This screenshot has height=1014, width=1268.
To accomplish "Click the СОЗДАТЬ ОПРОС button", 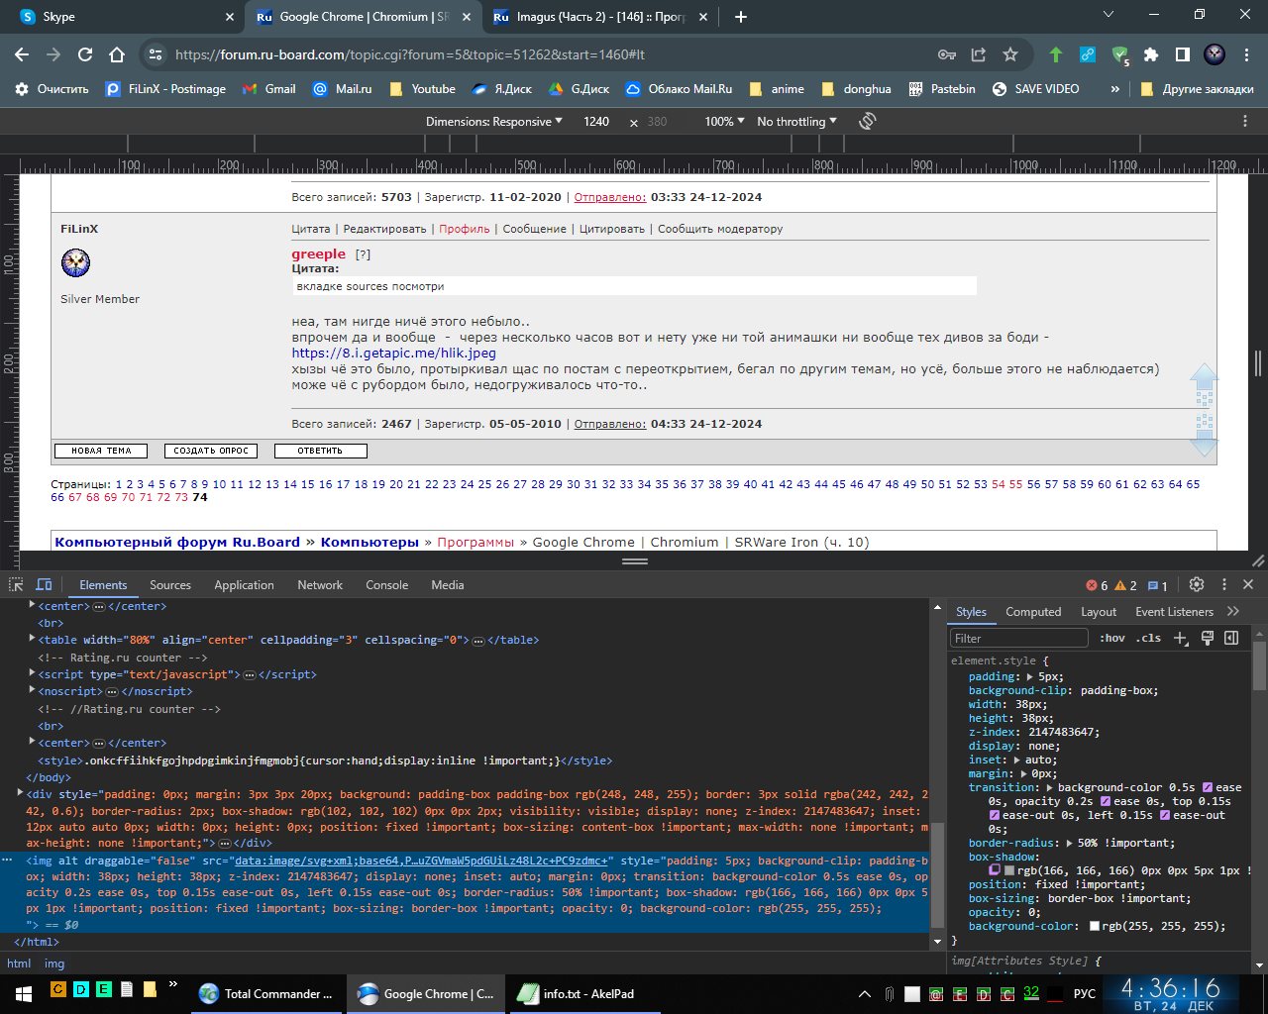I will (211, 451).
